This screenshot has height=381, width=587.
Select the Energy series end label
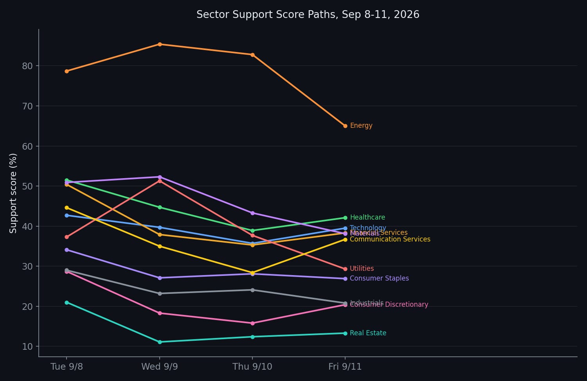361,126
